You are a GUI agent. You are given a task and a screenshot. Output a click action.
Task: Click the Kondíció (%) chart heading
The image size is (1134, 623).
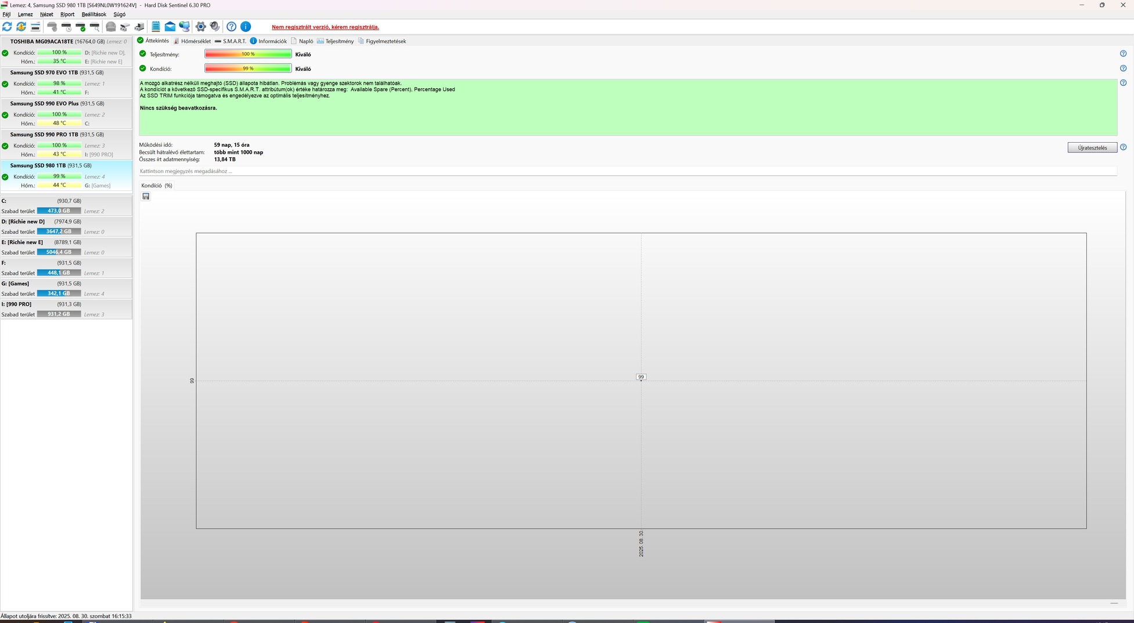[x=157, y=186]
